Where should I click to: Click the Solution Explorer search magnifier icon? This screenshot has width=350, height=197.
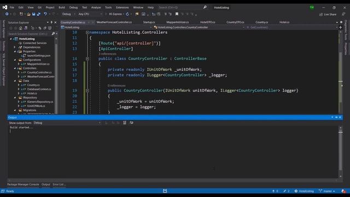coord(53,34)
